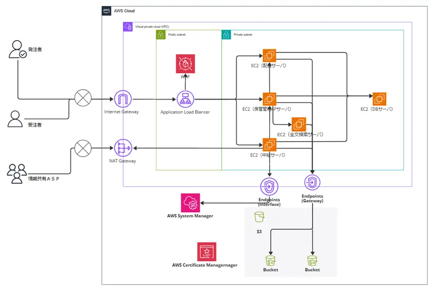Click the EC2 配信サーバ instance icon
The image size is (429, 286).
click(x=270, y=55)
